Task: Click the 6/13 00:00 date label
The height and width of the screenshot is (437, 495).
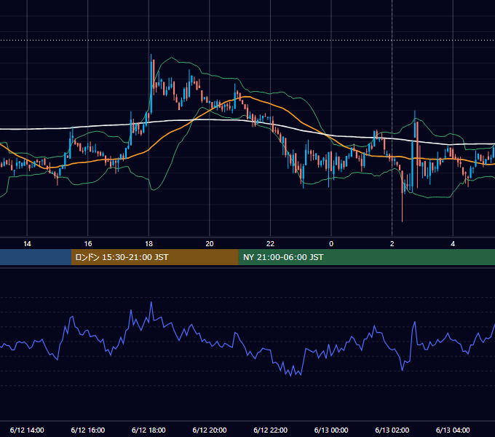Action: tap(331, 430)
